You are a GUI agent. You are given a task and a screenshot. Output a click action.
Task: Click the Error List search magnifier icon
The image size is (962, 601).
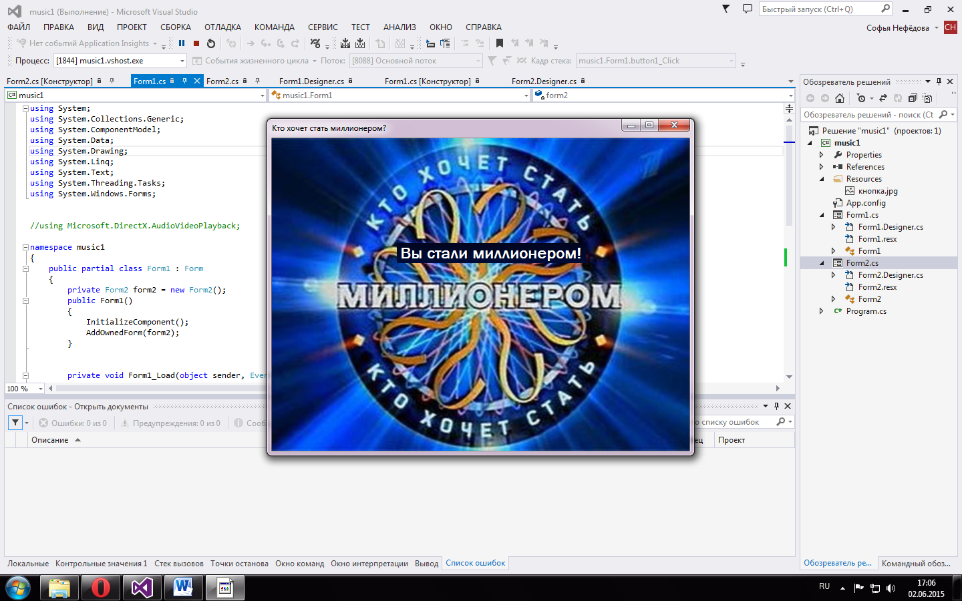coord(781,422)
